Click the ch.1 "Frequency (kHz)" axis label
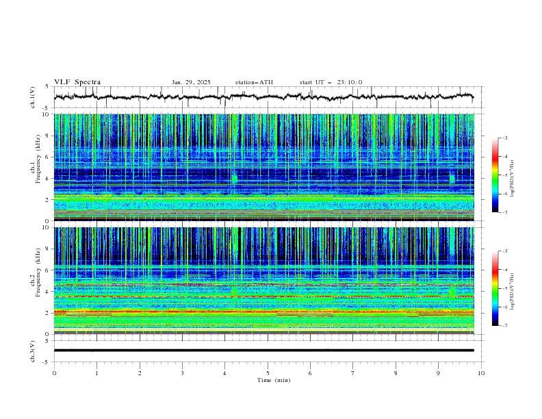The width and height of the screenshot is (542, 419). (x=38, y=159)
